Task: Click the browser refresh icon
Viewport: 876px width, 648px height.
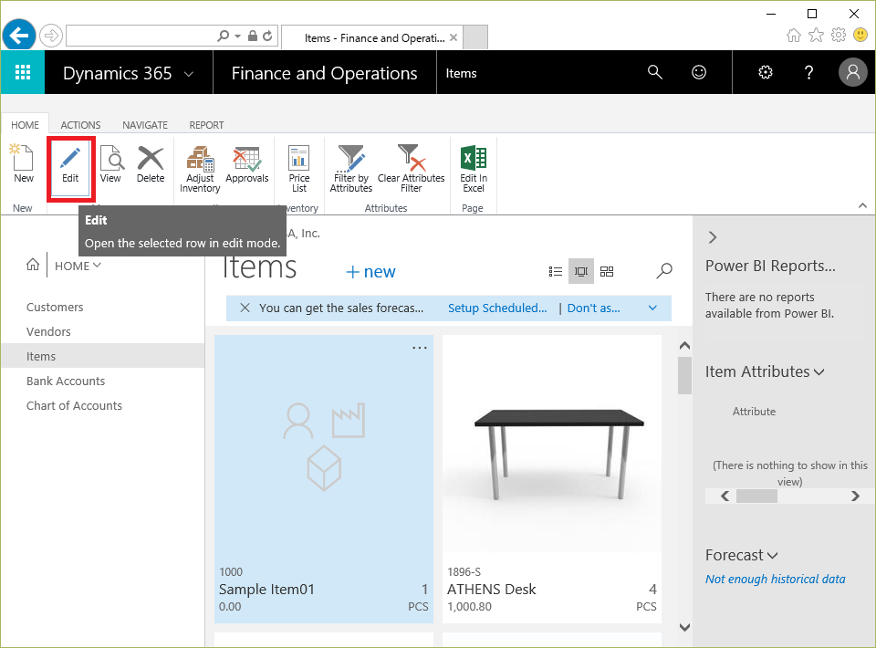Action: tap(267, 36)
